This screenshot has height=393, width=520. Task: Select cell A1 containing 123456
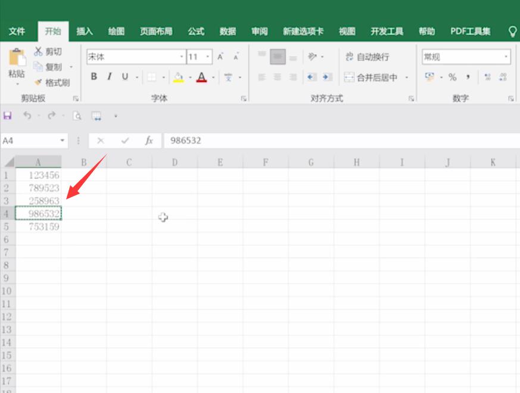[38, 175]
